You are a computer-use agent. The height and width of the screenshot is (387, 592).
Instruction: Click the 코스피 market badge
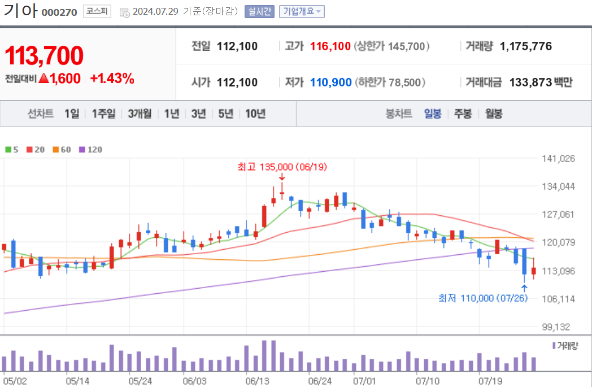tap(97, 11)
